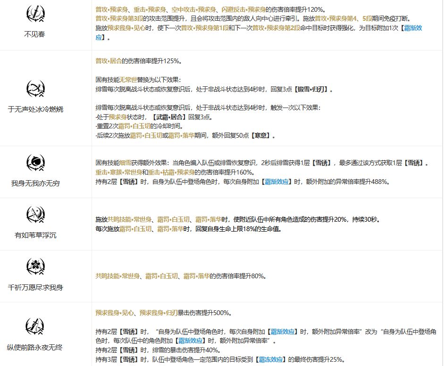
Task: Click the line starting 重置2次
Action: click(140, 126)
